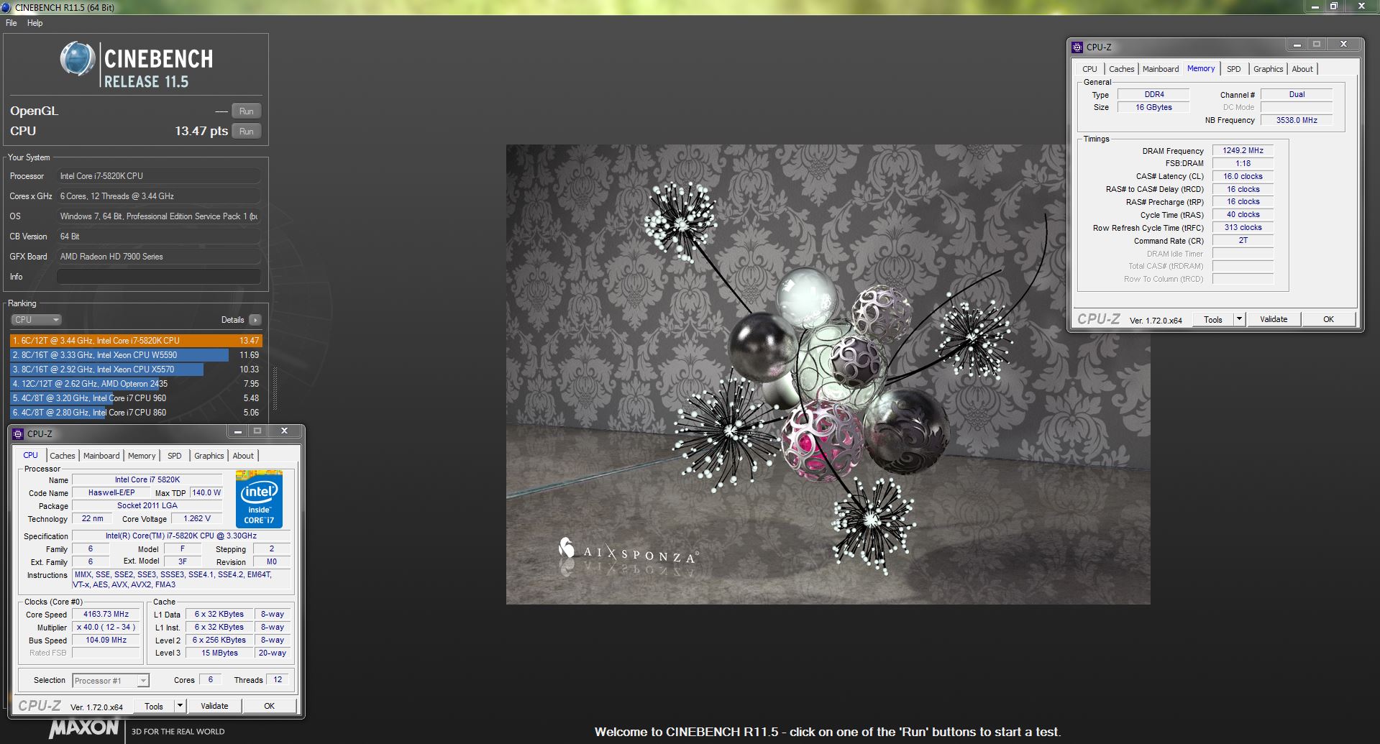Open SPD tab in upper-right CPU-Z window
This screenshot has width=1380, height=744.
pos(1234,69)
